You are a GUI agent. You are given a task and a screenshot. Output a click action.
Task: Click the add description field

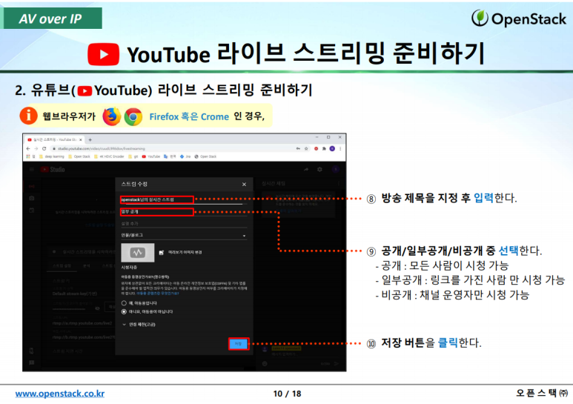pyautogui.click(x=184, y=224)
